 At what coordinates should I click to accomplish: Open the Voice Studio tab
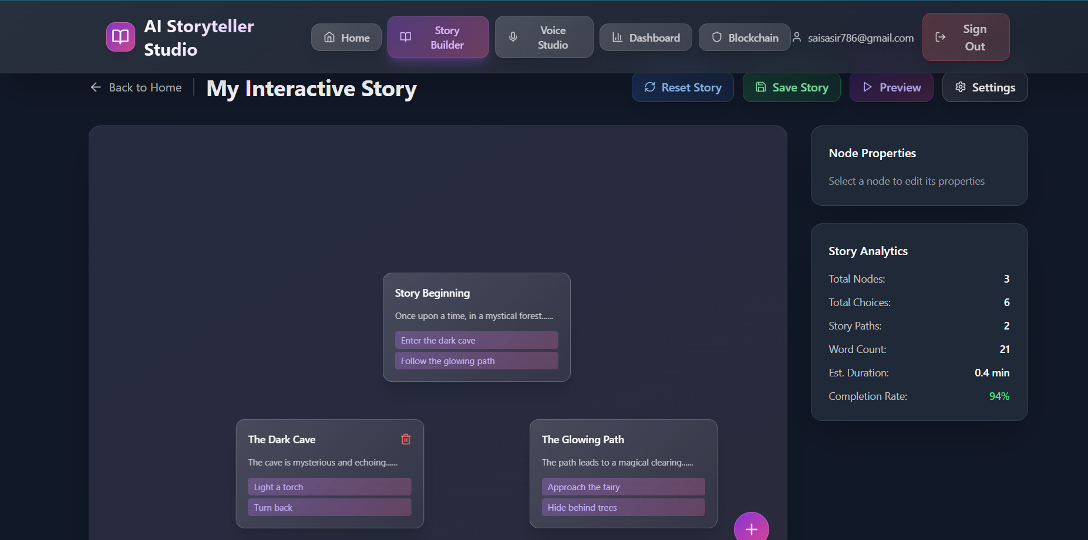(x=544, y=37)
